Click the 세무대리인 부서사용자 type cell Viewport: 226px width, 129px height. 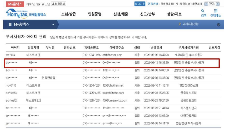[x=189, y=55]
